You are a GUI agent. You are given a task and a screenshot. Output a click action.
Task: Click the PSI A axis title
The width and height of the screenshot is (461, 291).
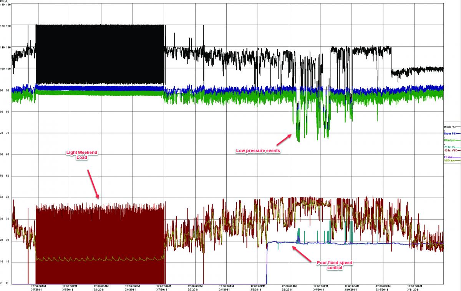(x=3, y=2)
